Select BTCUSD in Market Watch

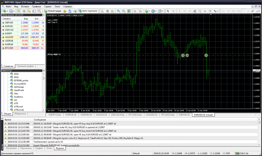pyautogui.click(x=23, y=48)
